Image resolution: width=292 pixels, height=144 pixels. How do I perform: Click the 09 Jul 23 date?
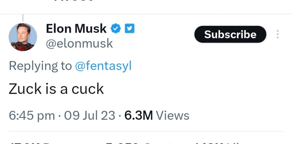(x=90, y=116)
